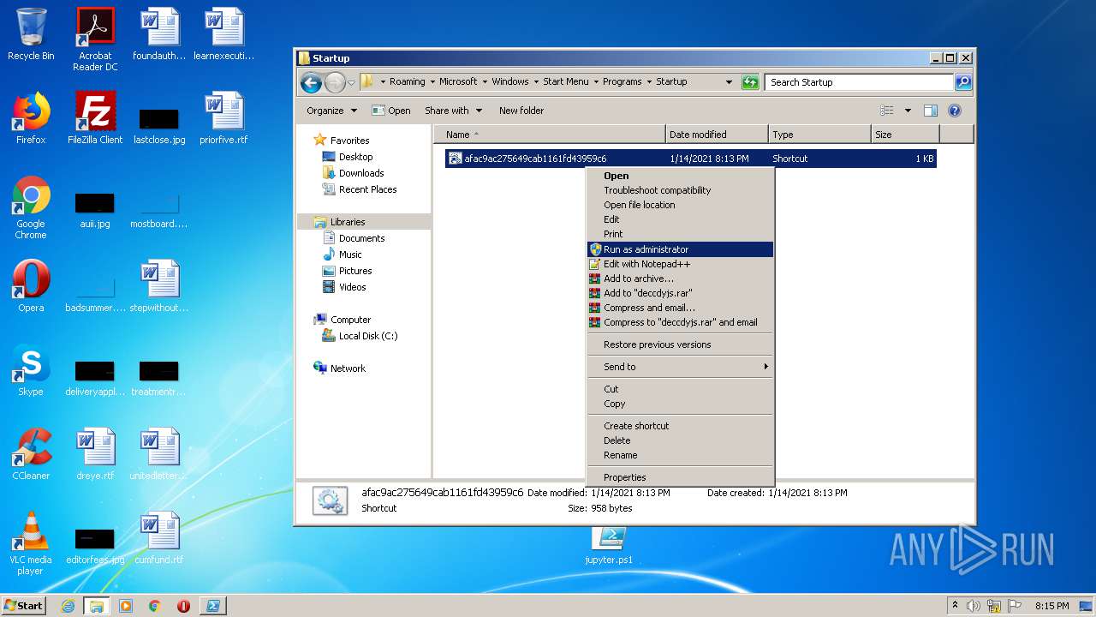Click the 8:15 PM taskbar clock
This screenshot has width=1096, height=617.
click(x=1051, y=606)
